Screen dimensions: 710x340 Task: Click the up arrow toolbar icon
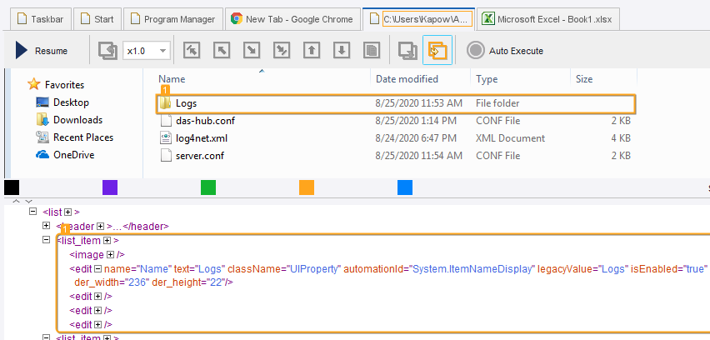[312, 51]
